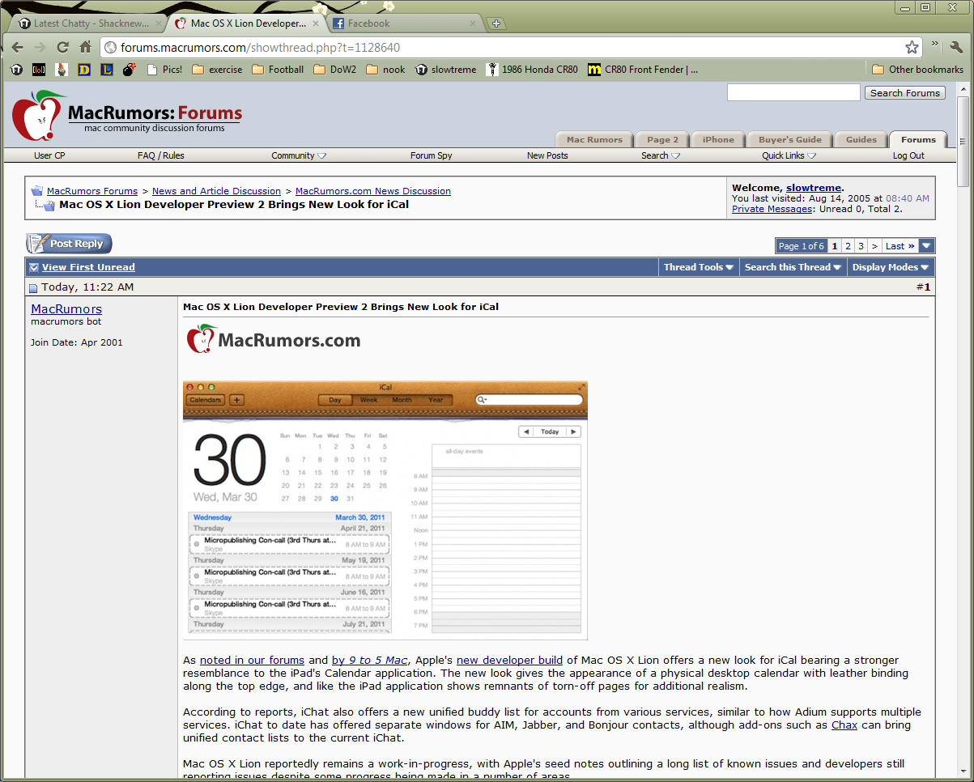This screenshot has width=974, height=782.
Task: Click the thread folder icon in breadcrumb
Action: click(x=48, y=206)
